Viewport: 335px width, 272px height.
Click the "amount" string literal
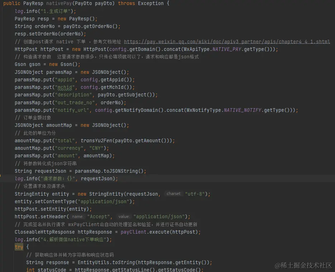pyautogui.click(x=66, y=156)
